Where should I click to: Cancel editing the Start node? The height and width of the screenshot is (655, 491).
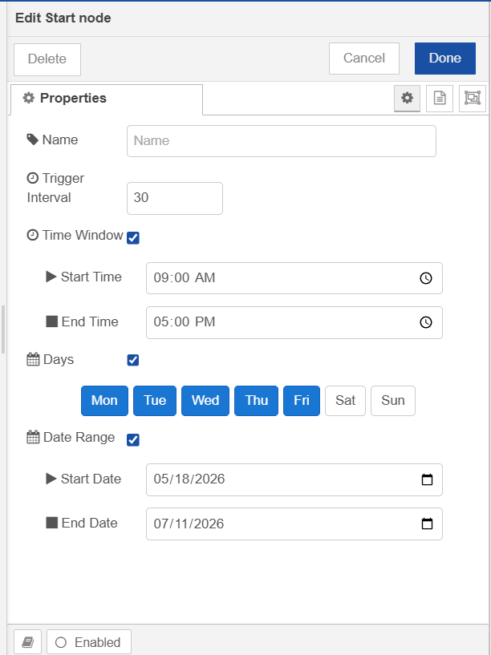point(364,58)
